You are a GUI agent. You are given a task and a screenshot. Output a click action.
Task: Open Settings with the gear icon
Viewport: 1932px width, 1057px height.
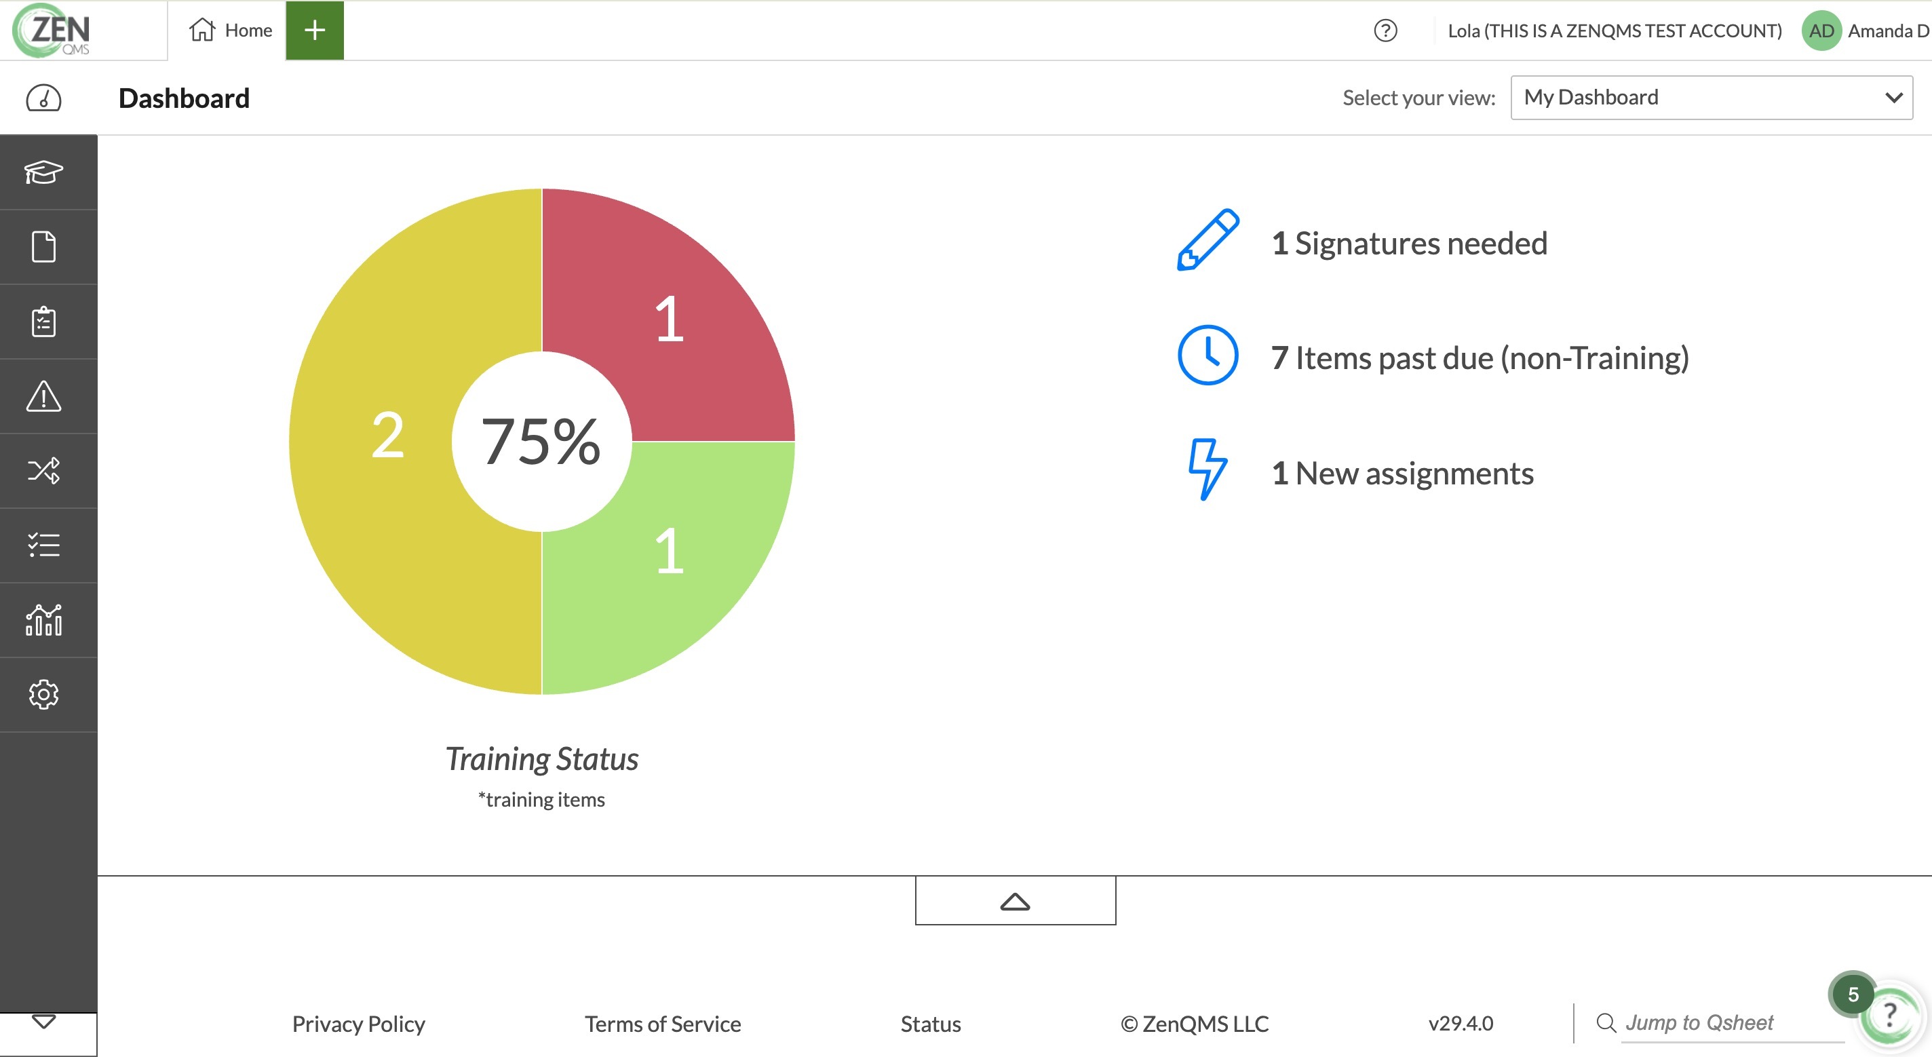(45, 695)
